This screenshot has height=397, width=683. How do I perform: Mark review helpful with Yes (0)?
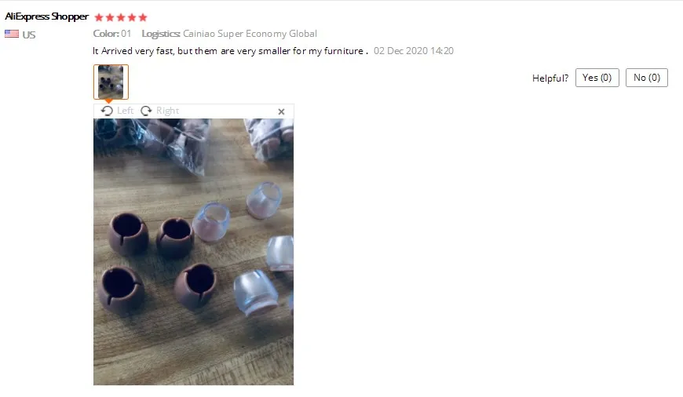tap(597, 78)
